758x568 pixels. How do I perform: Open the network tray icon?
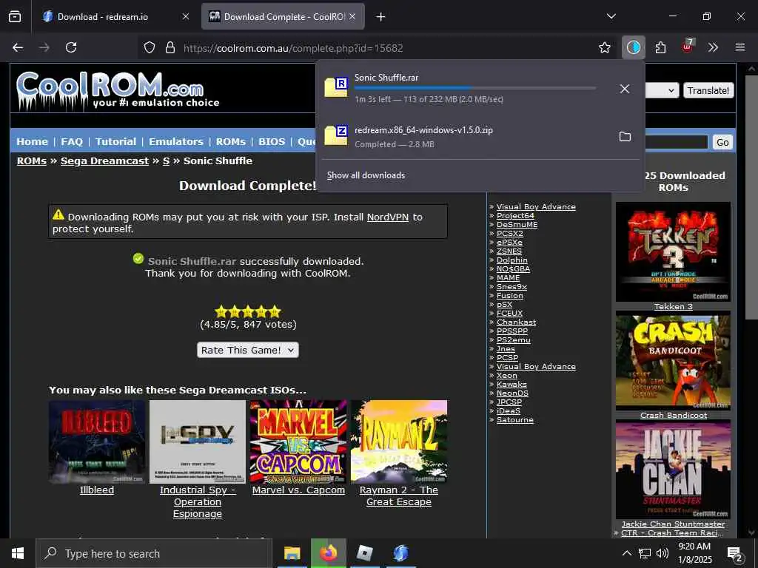pyautogui.click(x=645, y=553)
